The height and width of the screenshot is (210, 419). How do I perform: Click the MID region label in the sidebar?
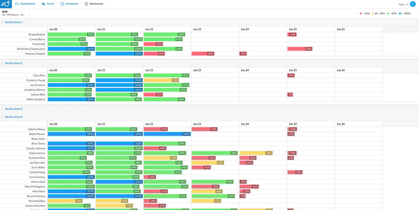click(x=5, y=11)
